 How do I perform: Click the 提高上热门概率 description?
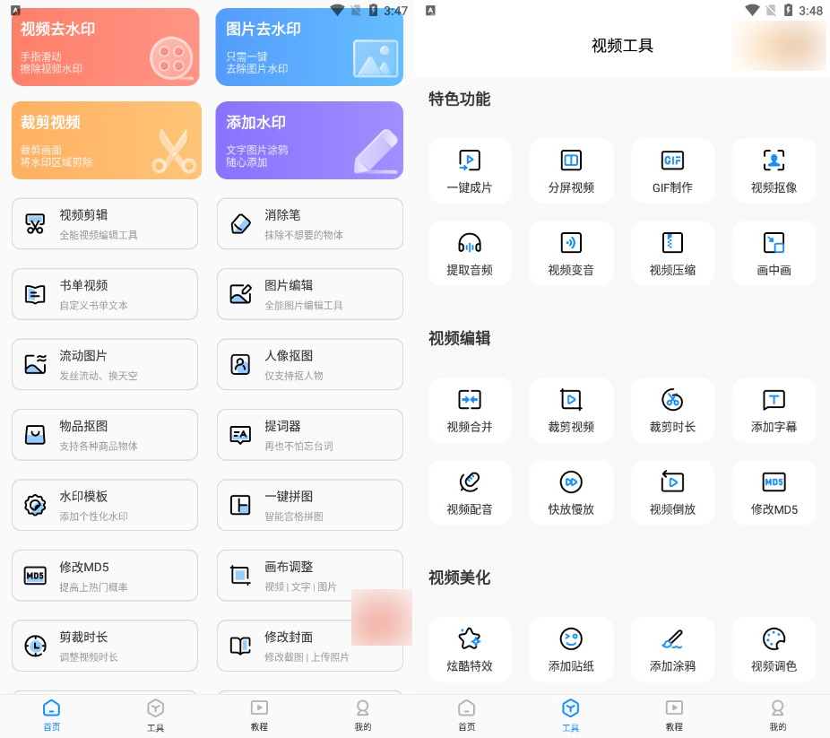pos(94,587)
